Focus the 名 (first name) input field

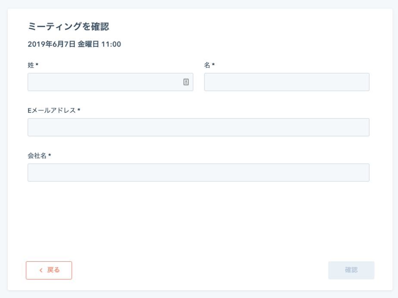coord(286,82)
